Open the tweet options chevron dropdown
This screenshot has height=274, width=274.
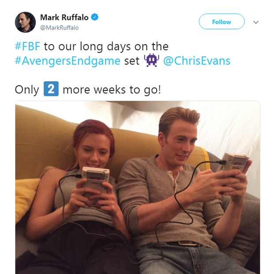[x=256, y=22]
